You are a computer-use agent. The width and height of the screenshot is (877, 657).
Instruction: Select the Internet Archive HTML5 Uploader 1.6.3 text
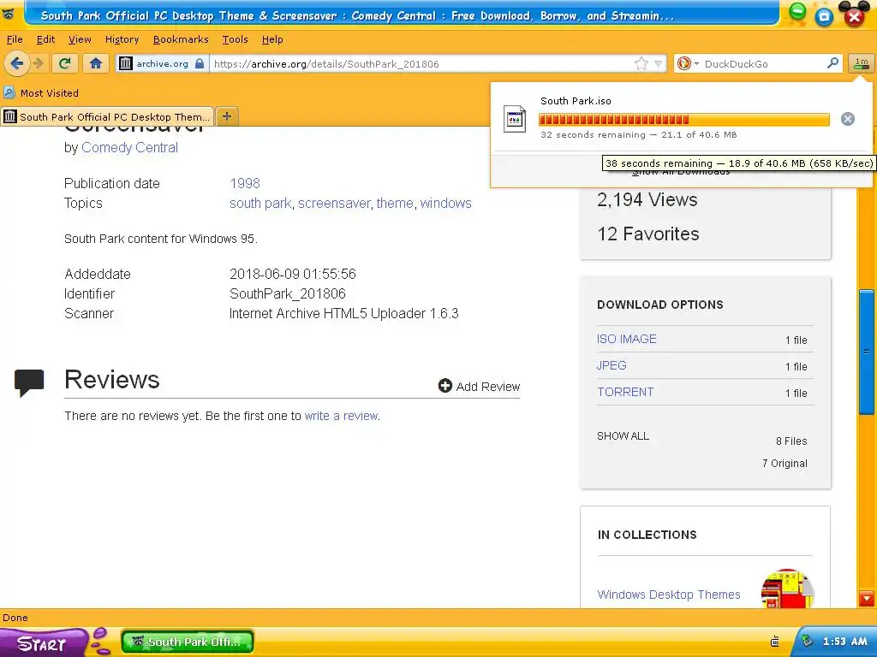click(344, 313)
